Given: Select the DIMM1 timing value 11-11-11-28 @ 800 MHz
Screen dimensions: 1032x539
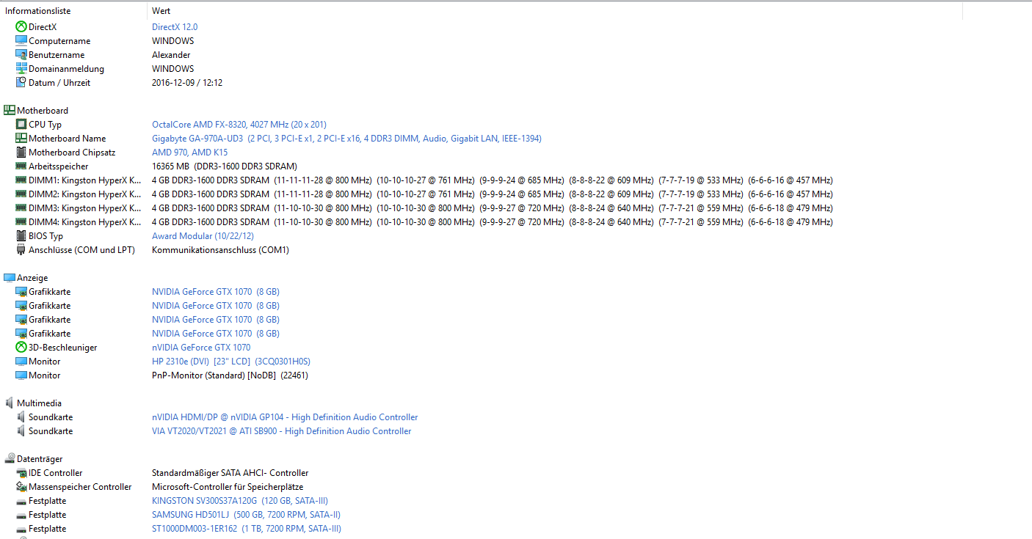Looking at the screenshot, I should point(323,180).
